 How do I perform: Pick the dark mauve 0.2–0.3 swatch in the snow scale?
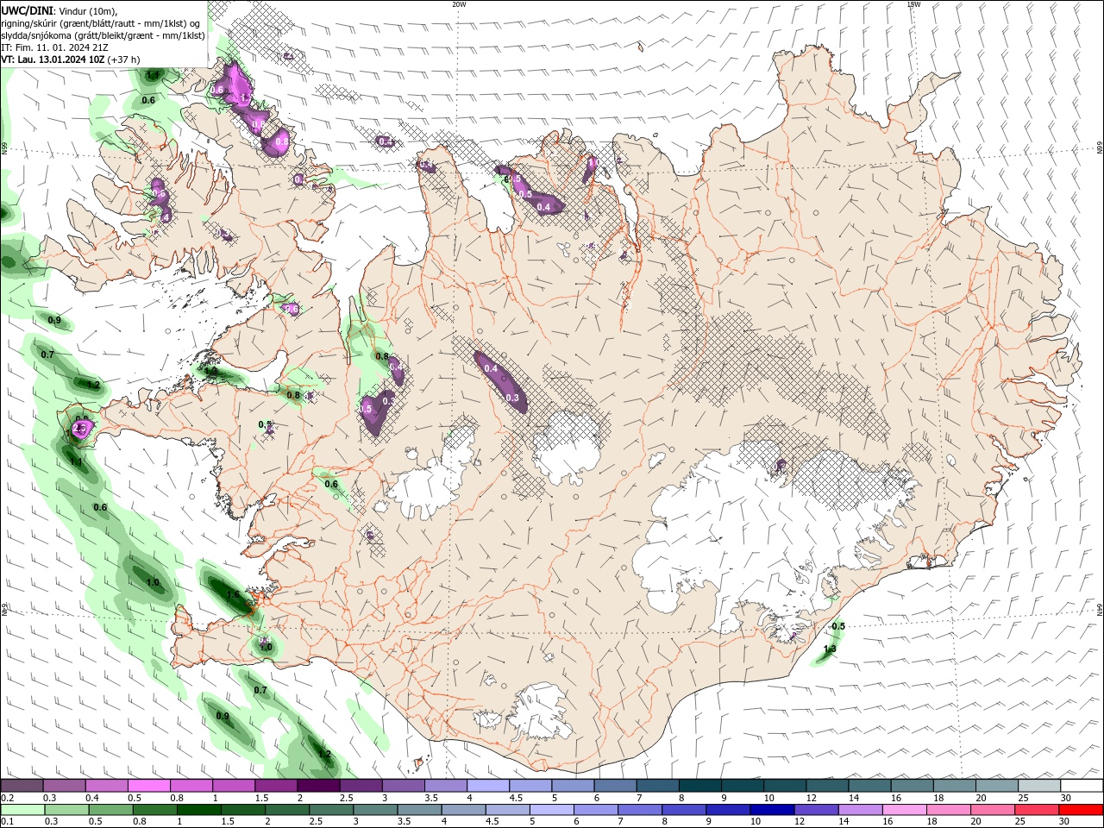pyautogui.click(x=22, y=786)
